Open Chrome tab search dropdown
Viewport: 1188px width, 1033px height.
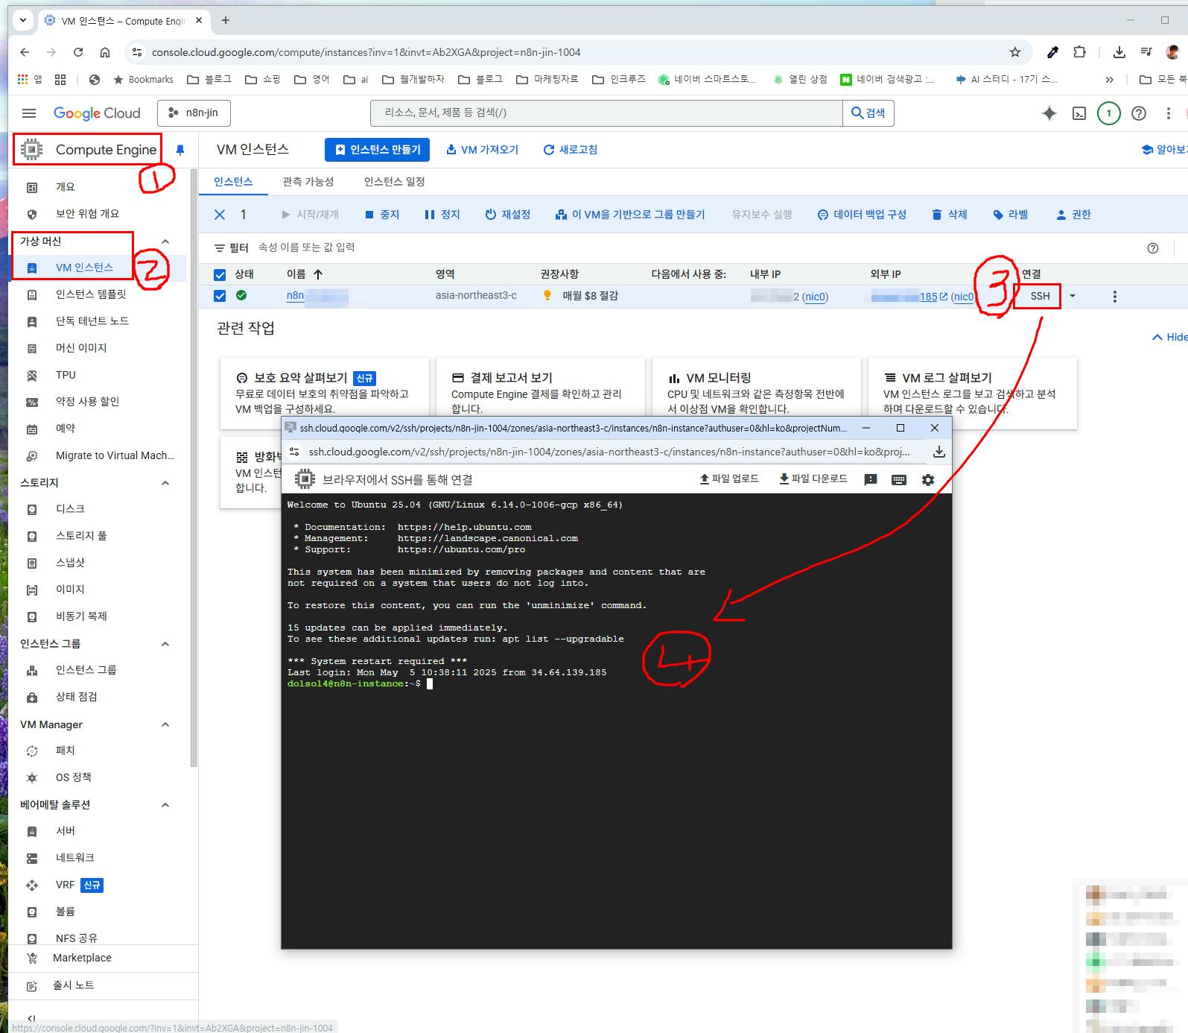(x=23, y=20)
